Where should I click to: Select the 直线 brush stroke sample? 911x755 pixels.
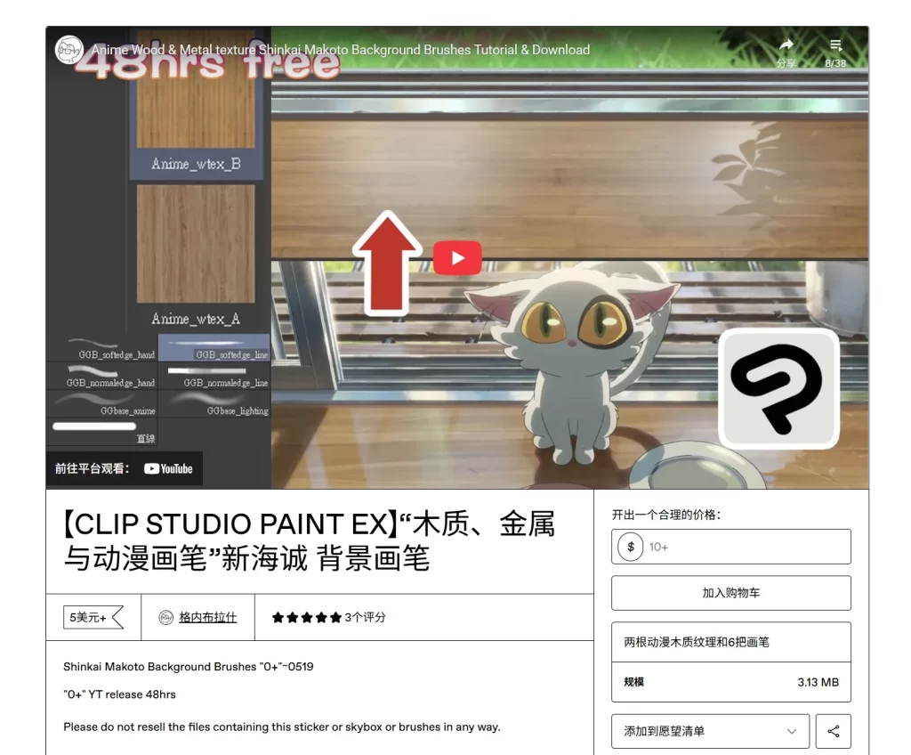pyautogui.click(x=93, y=427)
